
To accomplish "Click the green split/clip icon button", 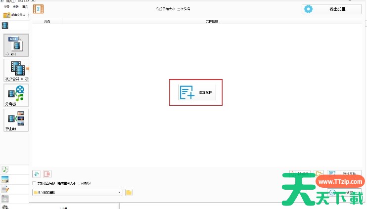I will coord(37,174).
